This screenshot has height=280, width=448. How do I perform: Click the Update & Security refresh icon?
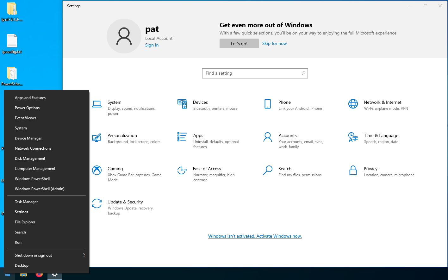coord(97,203)
